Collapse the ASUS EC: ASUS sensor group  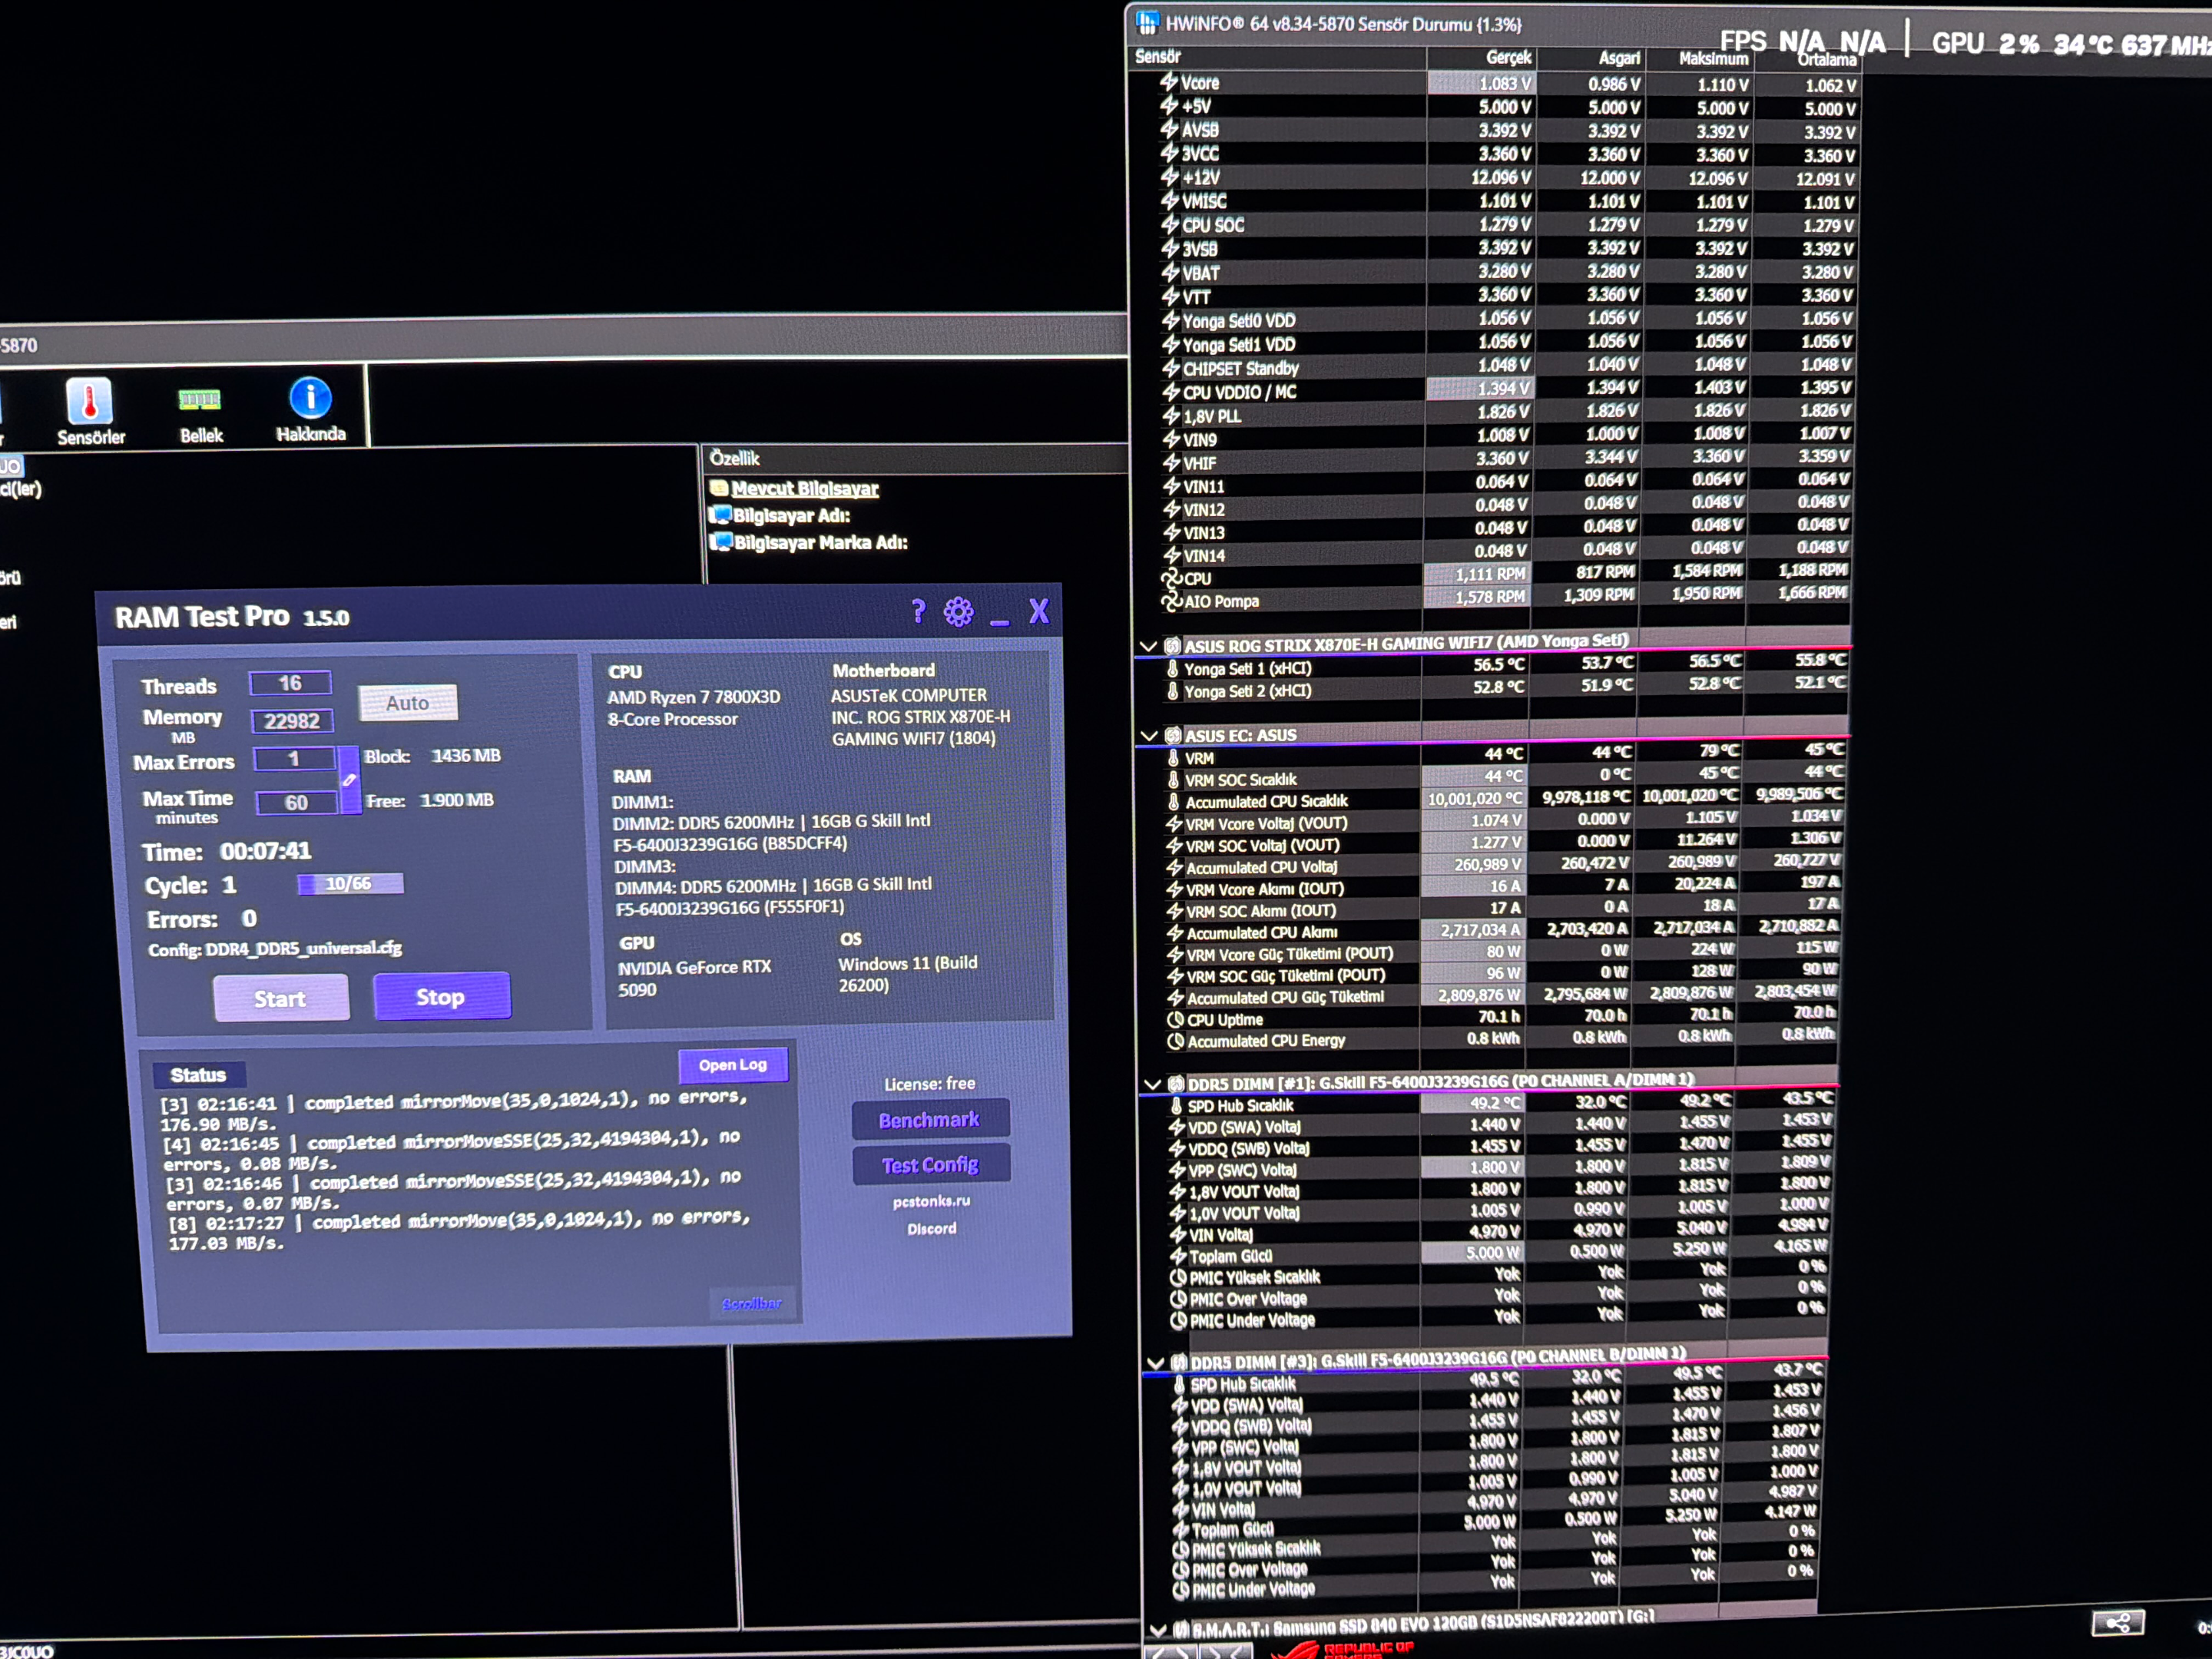click(x=1149, y=735)
